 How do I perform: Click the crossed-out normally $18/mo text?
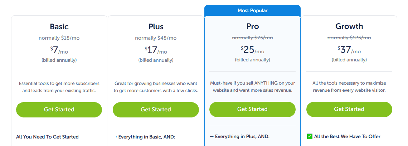pyautogui.click(x=59, y=38)
